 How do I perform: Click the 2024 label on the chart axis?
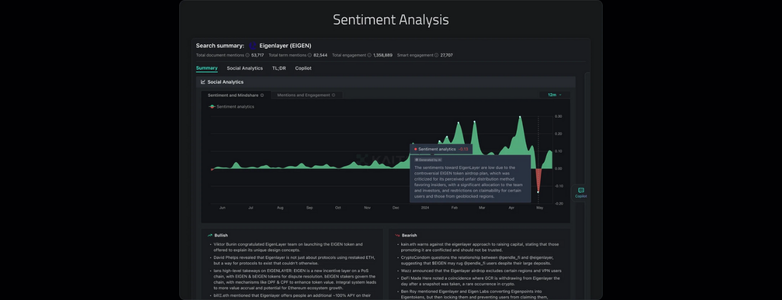coord(425,208)
